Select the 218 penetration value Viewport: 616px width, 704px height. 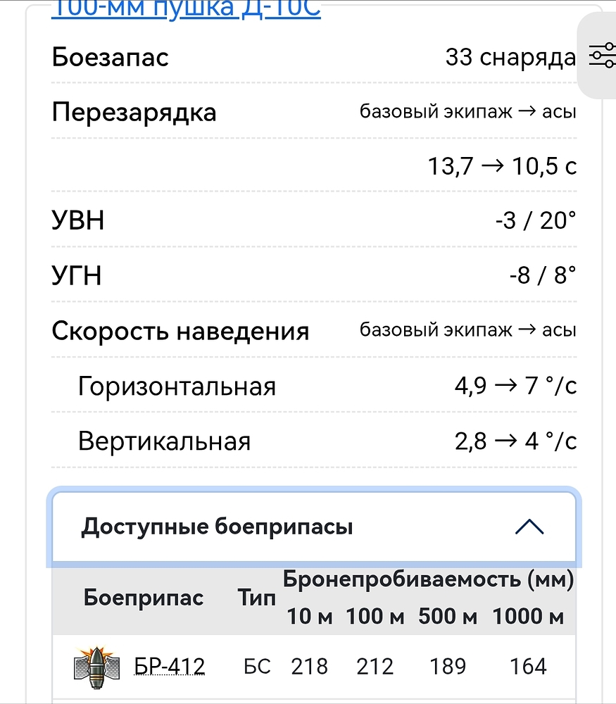click(x=309, y=666)
